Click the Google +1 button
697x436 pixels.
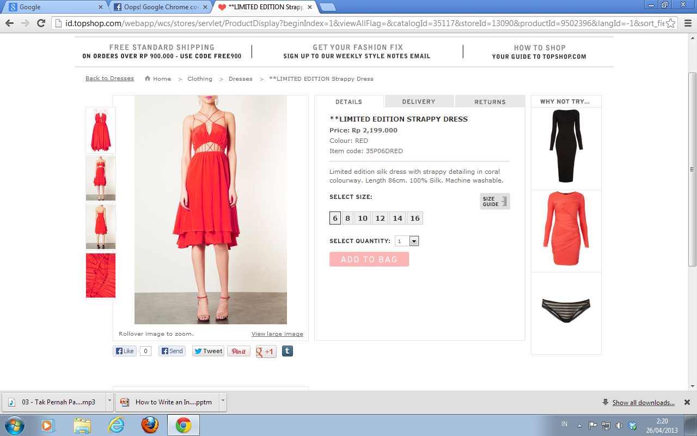[266, 352]
